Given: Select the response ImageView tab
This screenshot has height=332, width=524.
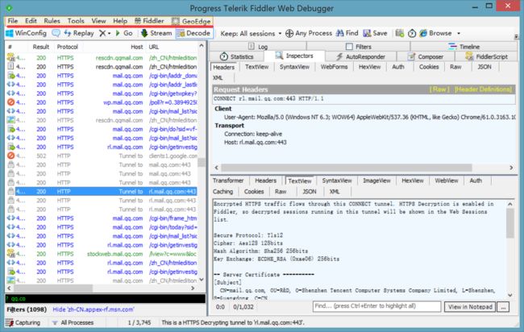Looking at the screenshot, I should [376, 181].
